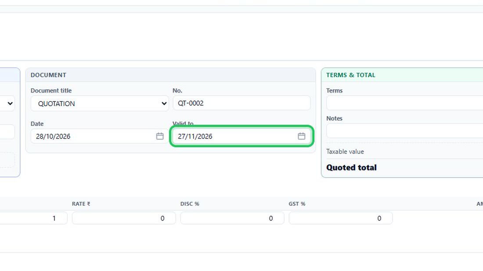The height and width of the screenshot is (271, 483).
Task: Click the Date label above 28/10/2026
Action: (x=37, y=124)
